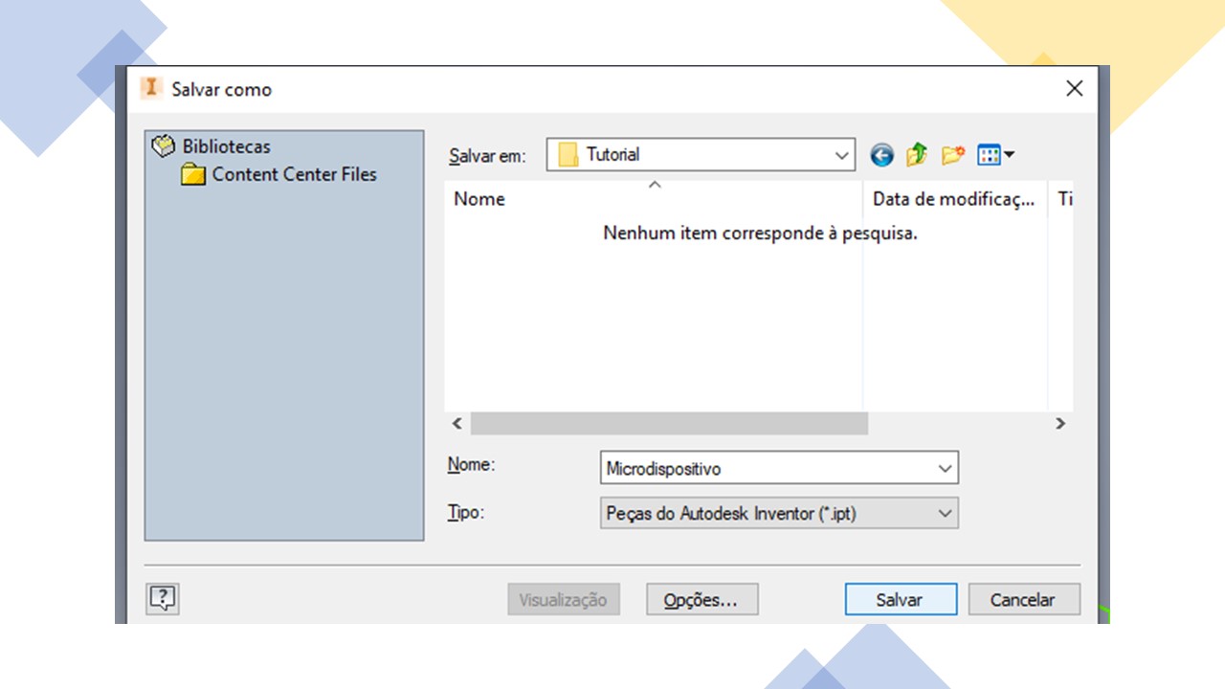Click the 'Tipo:' label
This screenshot has height=689, width=1225.
pyautogui.click(x=466, y=512)
